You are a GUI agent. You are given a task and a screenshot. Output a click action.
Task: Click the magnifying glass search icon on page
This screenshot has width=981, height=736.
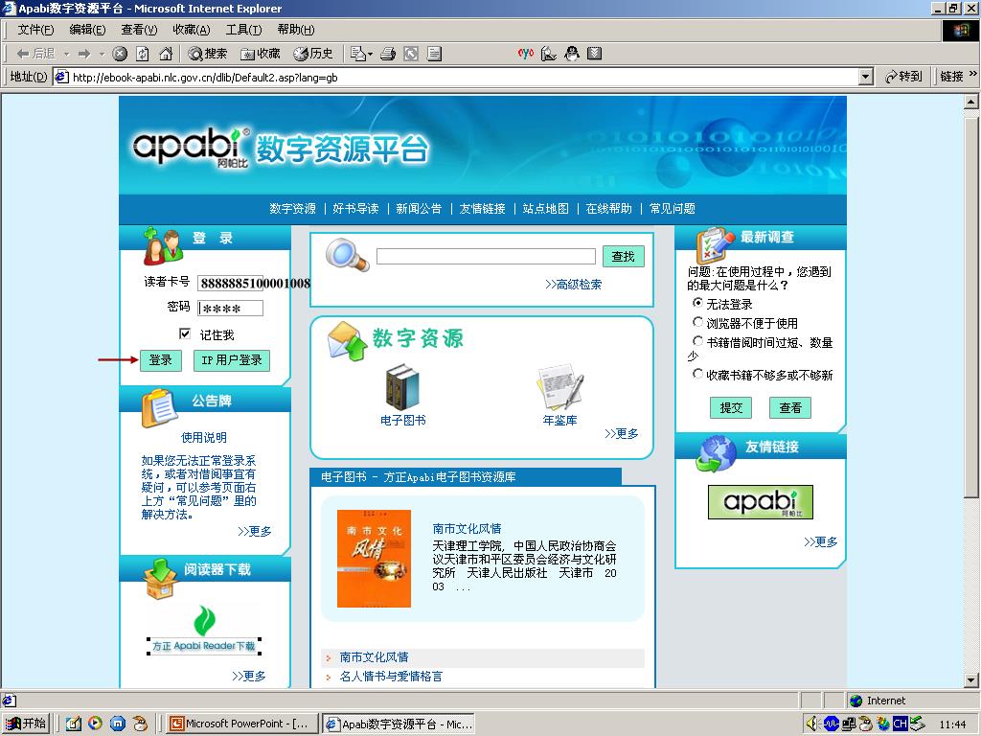click(347, 255)
